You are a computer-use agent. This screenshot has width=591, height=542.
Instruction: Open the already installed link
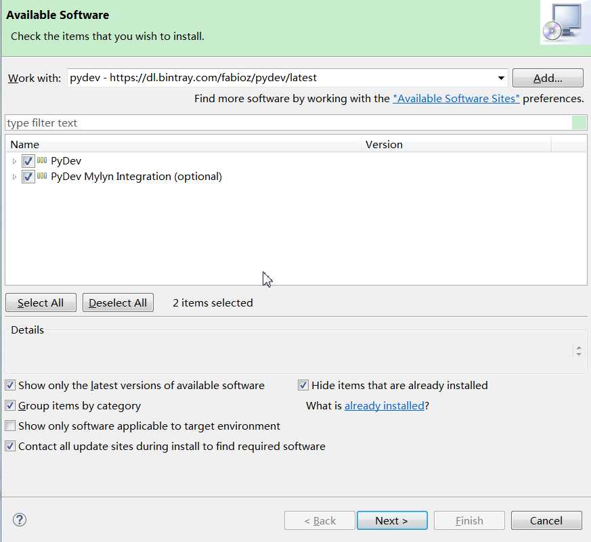pyautogui.click(x=385, y=405)
